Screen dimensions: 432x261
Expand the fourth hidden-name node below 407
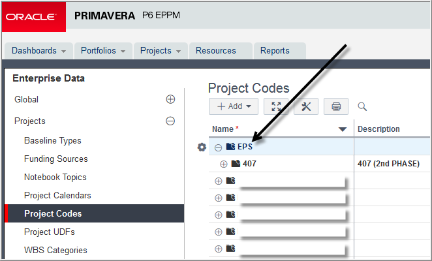219,232
